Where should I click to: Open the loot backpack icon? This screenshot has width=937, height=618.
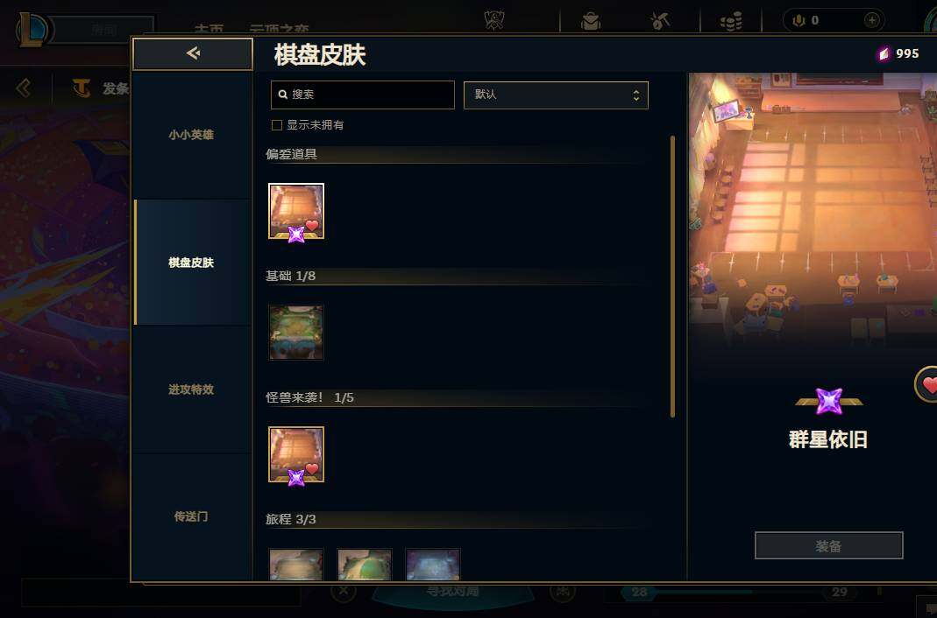point(591,21)
